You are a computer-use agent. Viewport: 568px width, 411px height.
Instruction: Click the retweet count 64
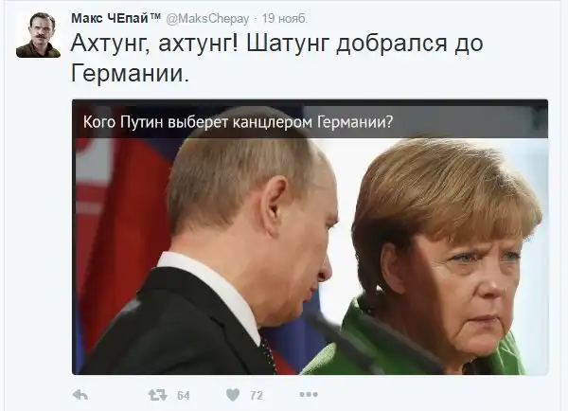pyautogui.click(x=184, y=395)
